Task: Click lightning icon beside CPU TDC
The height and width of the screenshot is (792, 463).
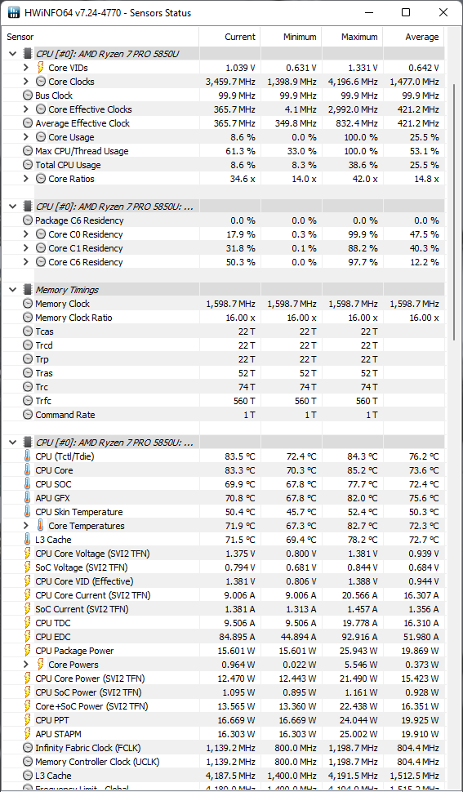Action: coord(28,623)
